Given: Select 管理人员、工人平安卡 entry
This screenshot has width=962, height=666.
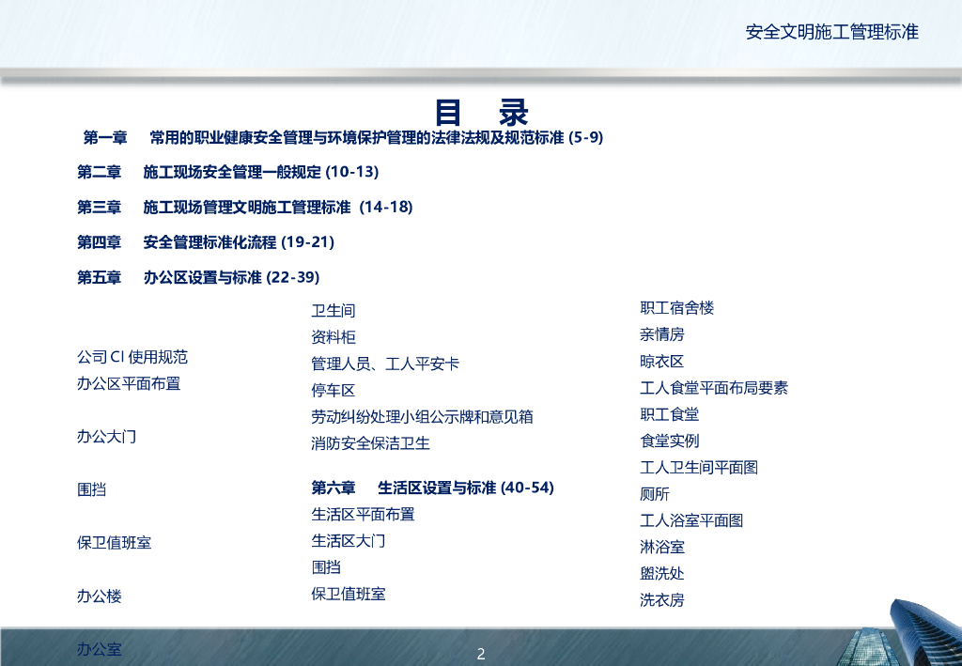Looking at the screenshot, I should 385,364.
